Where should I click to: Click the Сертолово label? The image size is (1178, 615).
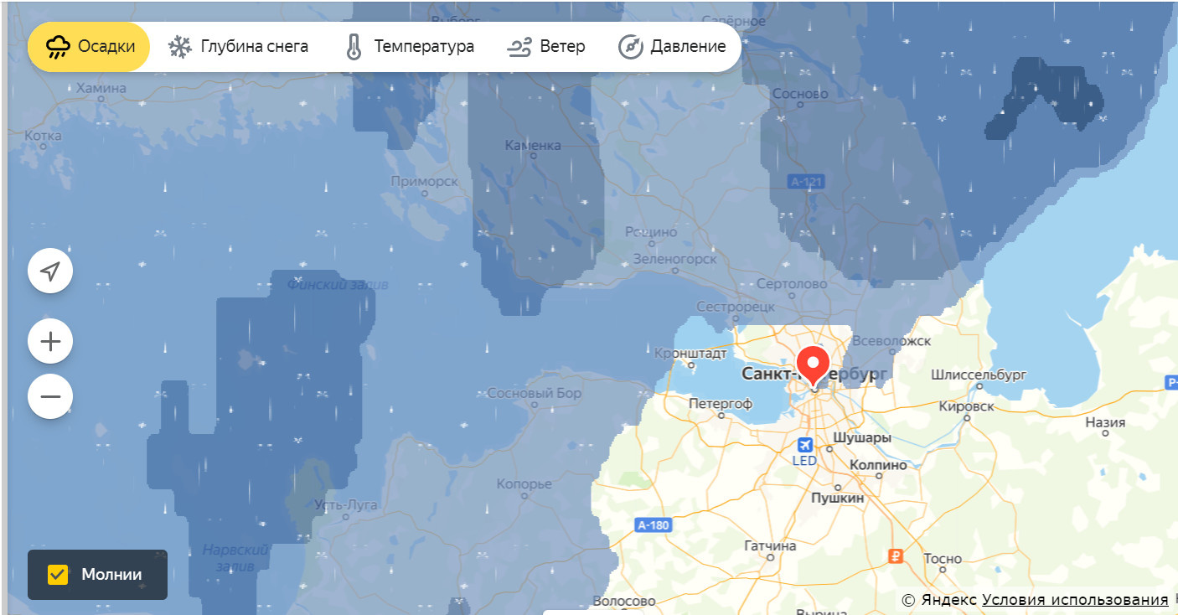792,284
